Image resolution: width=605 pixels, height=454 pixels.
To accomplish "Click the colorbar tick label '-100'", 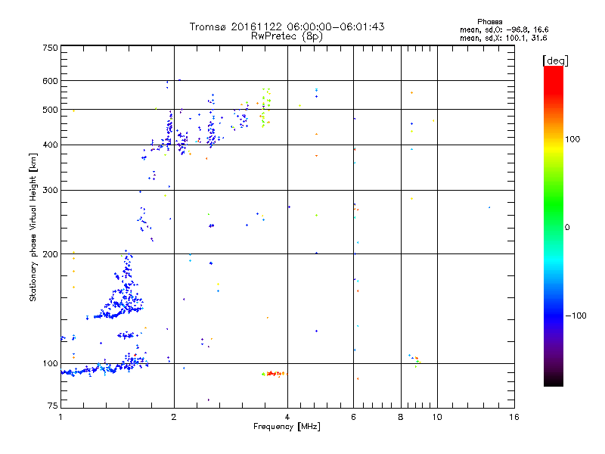I will point(576,316).
